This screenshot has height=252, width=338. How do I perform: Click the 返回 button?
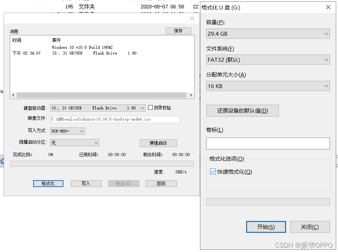161,183
